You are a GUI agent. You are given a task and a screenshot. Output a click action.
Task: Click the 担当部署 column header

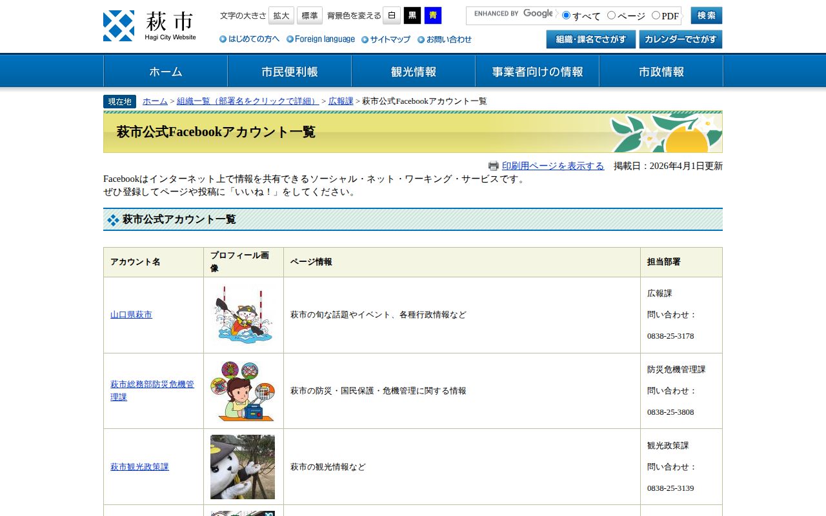(681, 263)
